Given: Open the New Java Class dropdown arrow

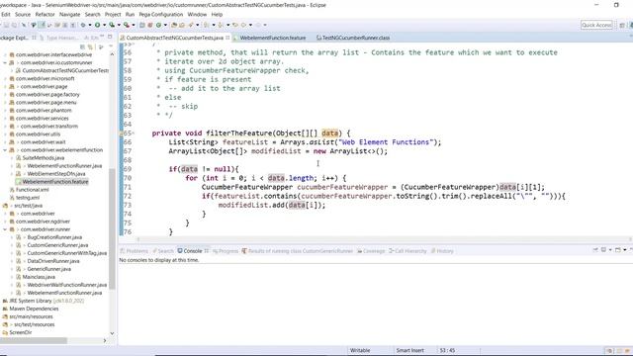Looking at the screenshot, I should (x=165, y=25).
